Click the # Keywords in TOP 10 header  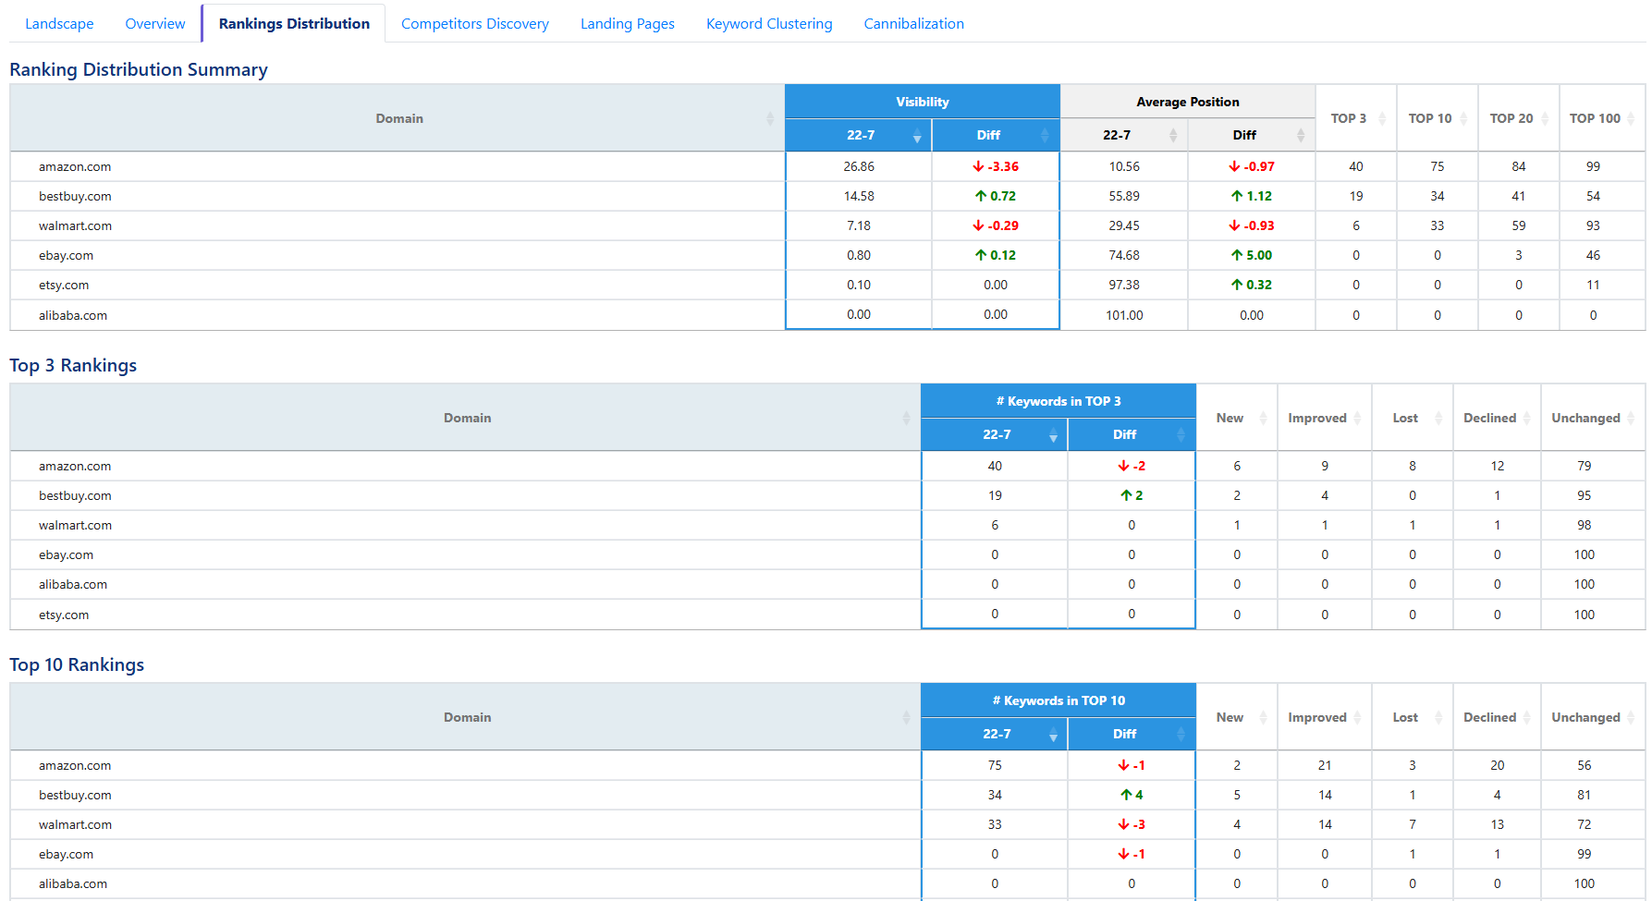1059,700
